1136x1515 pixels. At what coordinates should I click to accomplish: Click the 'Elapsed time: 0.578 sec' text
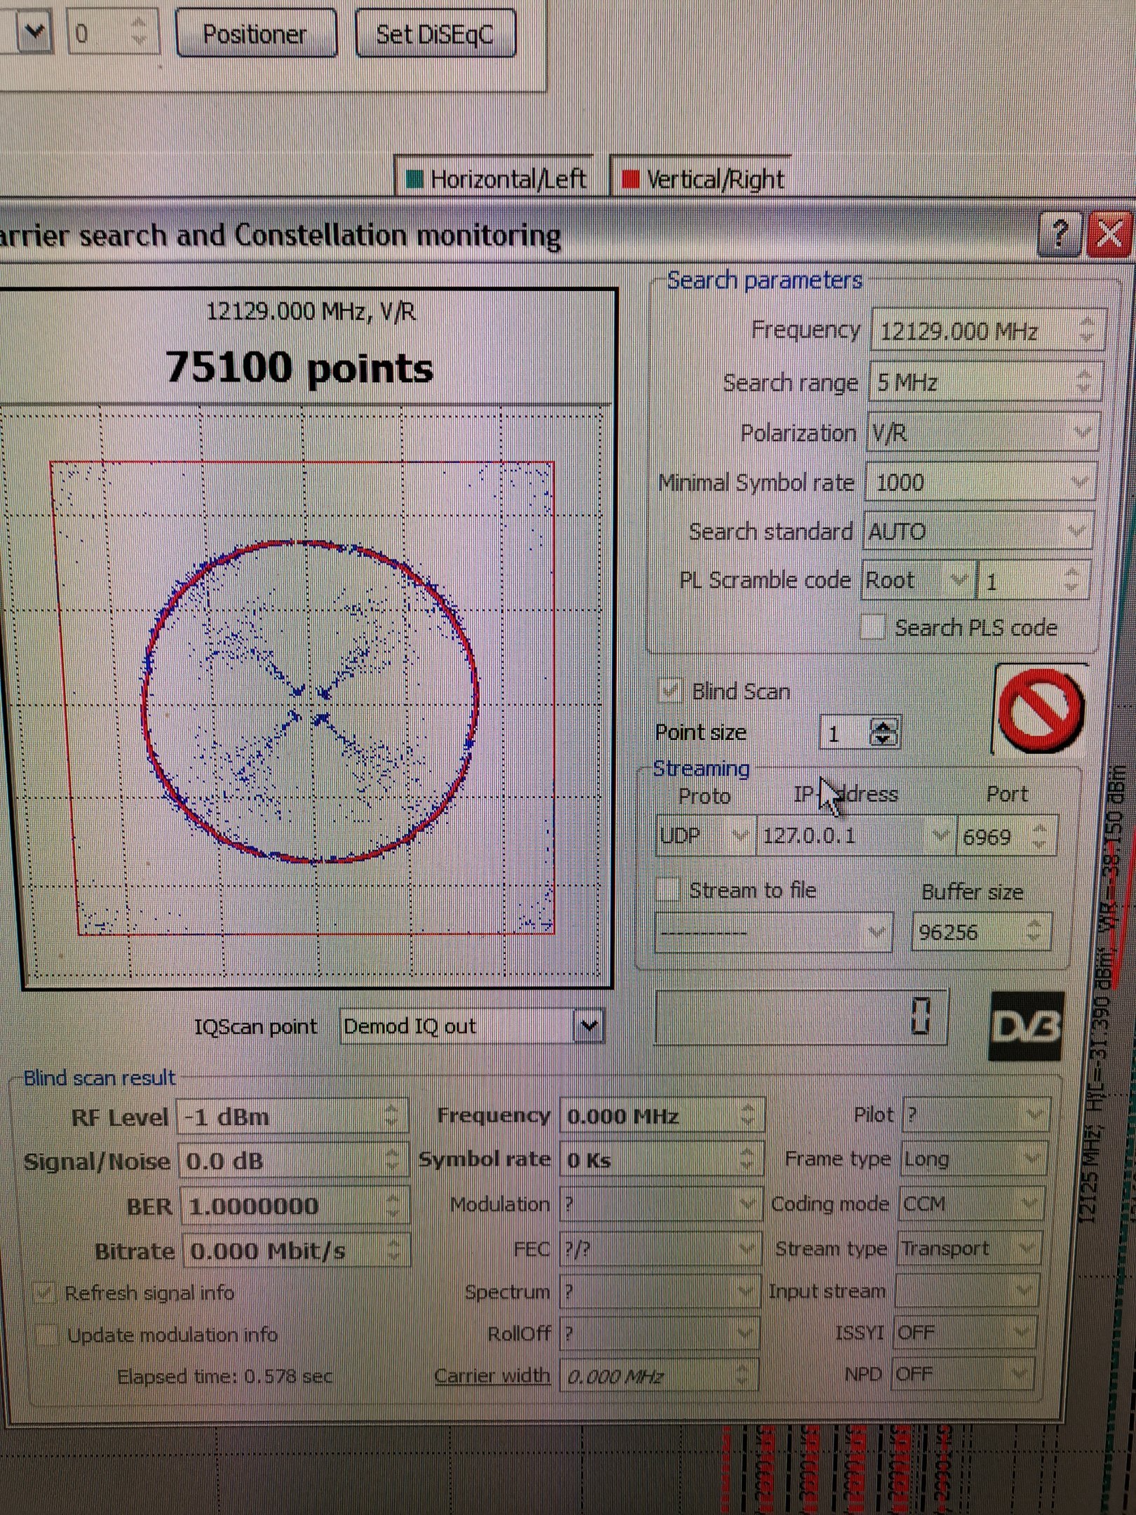pyautogui.click(x=225, y=1377)
